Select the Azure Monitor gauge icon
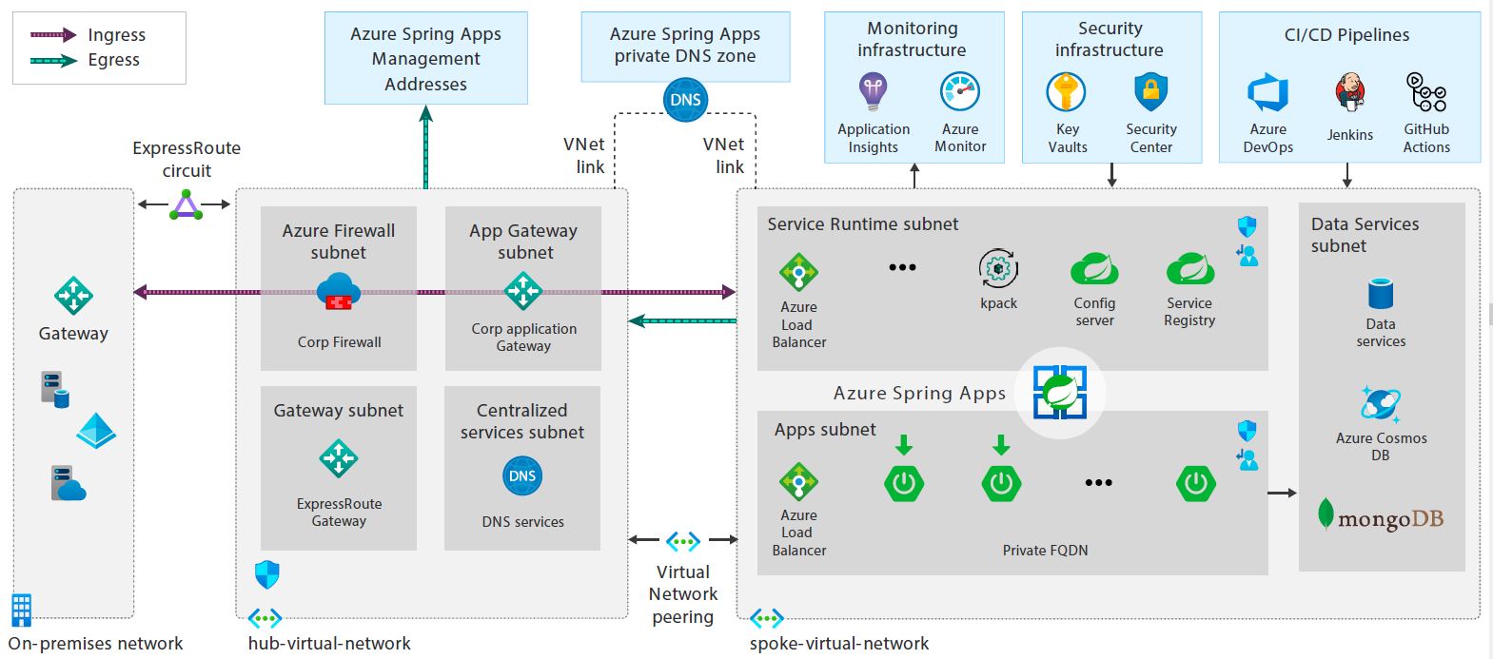The image size is (1493, 659). tap(960, 92)
